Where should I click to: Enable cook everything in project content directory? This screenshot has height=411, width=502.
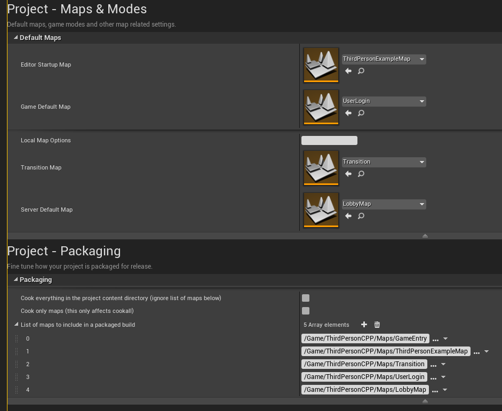(x=306, y=298)
